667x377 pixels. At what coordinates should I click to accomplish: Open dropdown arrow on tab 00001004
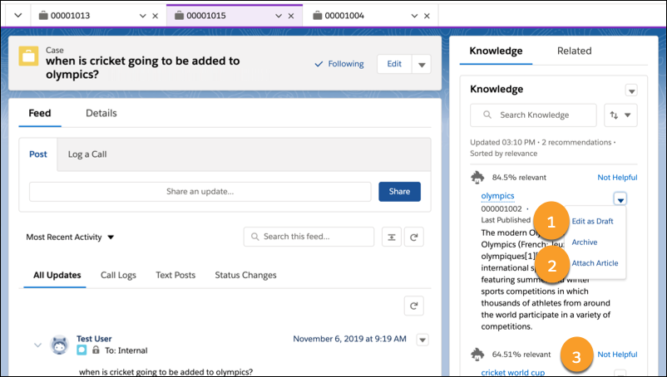coord(414,16)
